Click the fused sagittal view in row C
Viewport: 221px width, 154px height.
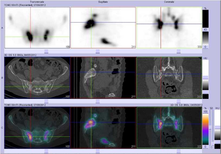click(x=103, y=128)
